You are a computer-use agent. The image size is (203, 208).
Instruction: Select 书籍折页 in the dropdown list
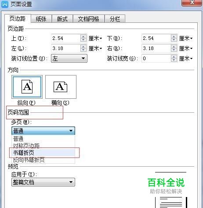point(43,153)
